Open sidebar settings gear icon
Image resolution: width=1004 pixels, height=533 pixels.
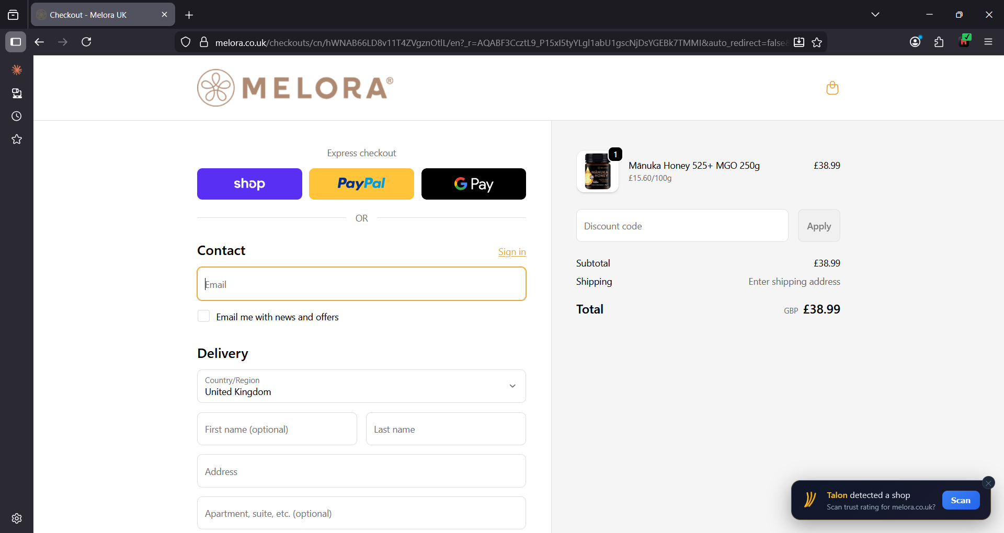coord(17,518)
